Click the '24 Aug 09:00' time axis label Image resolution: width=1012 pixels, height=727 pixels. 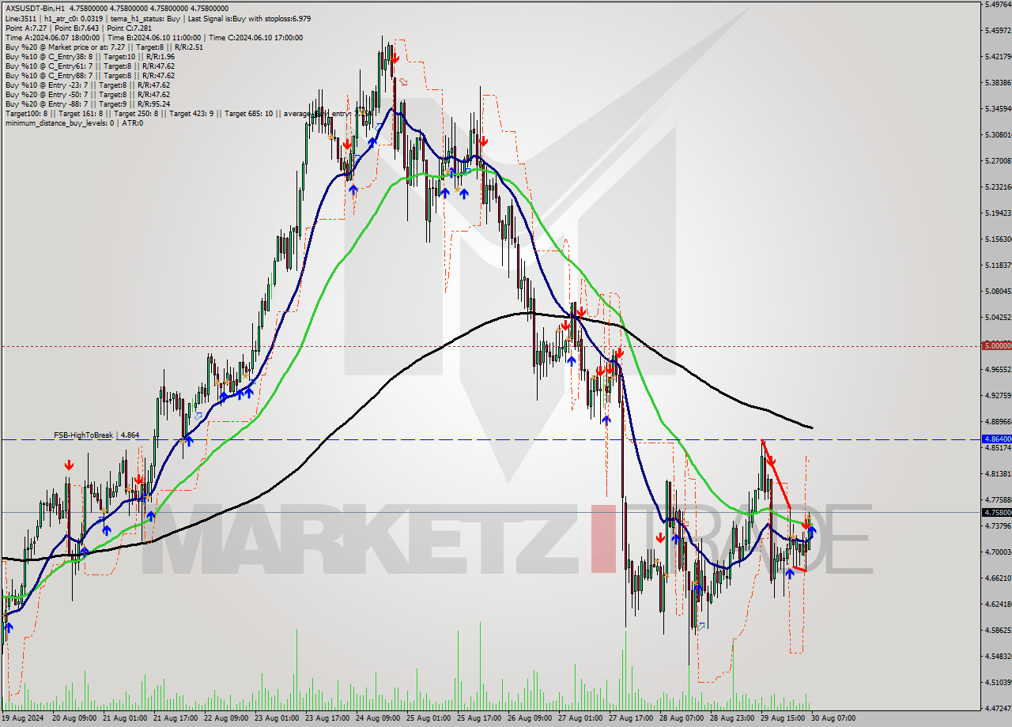tap(379, 718)
